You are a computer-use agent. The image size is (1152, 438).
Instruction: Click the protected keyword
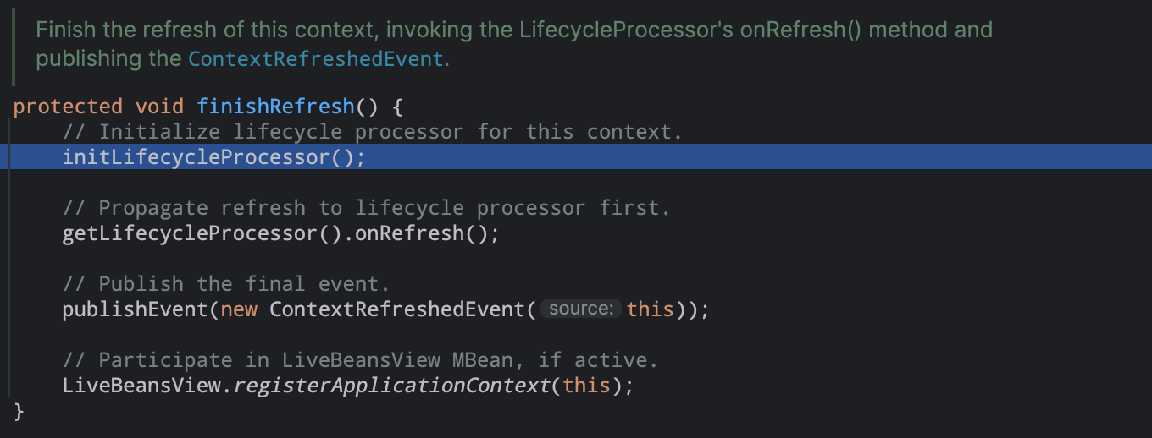tap(68, 107)
